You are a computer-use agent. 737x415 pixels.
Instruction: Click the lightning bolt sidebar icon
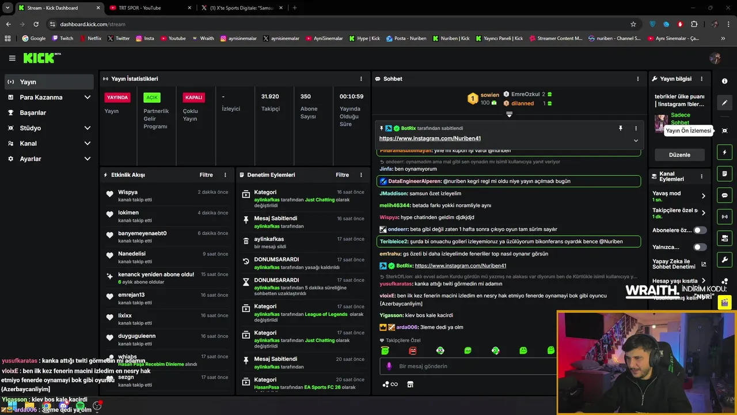pos(725,153)
